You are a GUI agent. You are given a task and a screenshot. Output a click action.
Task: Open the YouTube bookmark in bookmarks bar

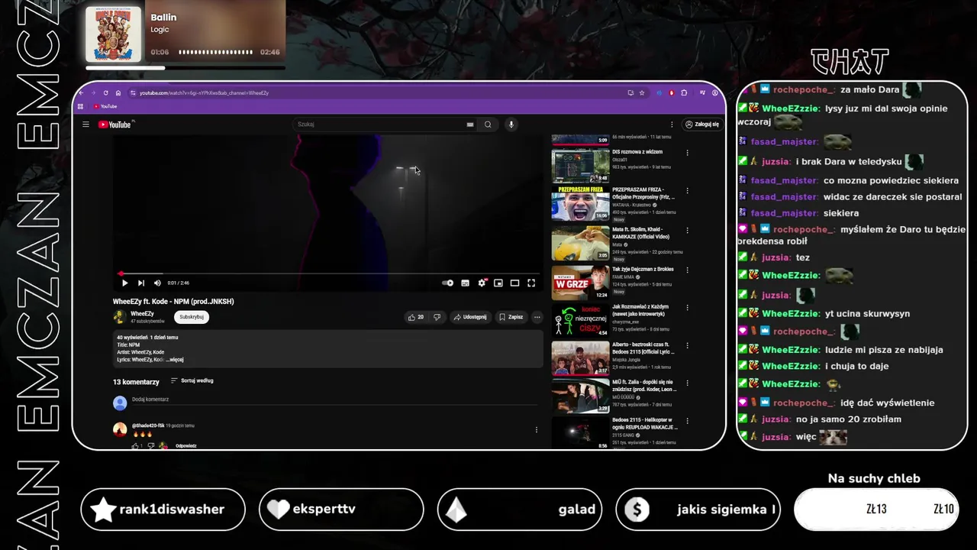point(105,106)
